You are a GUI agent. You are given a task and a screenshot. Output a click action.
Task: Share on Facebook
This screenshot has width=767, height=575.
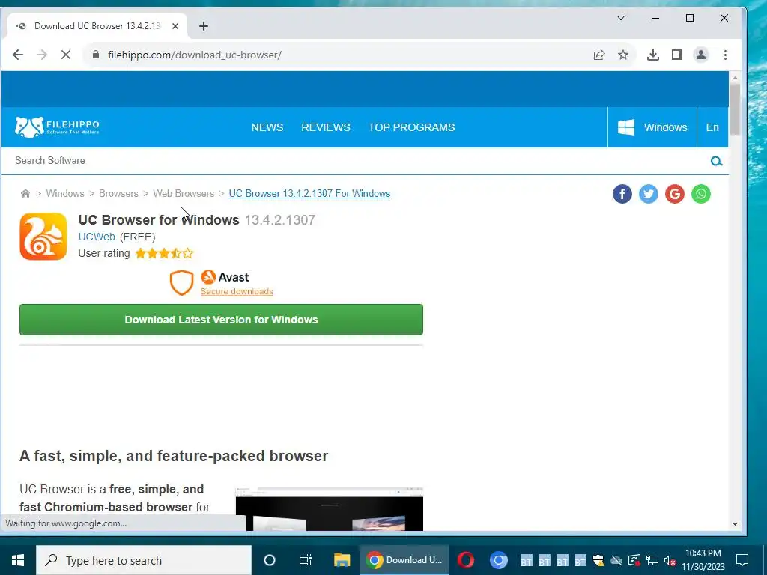tap(622, 194)
